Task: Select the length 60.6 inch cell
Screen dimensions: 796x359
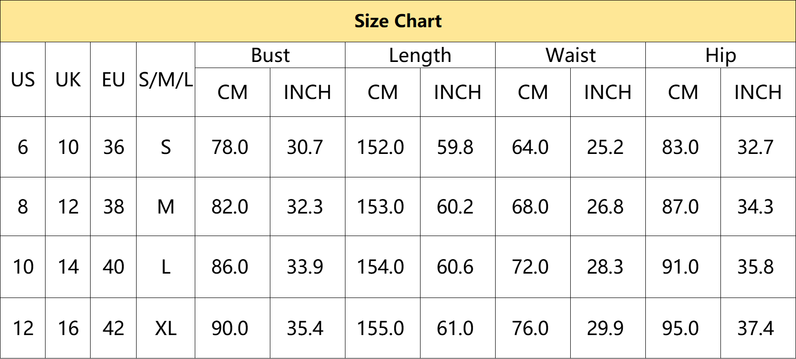Action: [458, 267]
